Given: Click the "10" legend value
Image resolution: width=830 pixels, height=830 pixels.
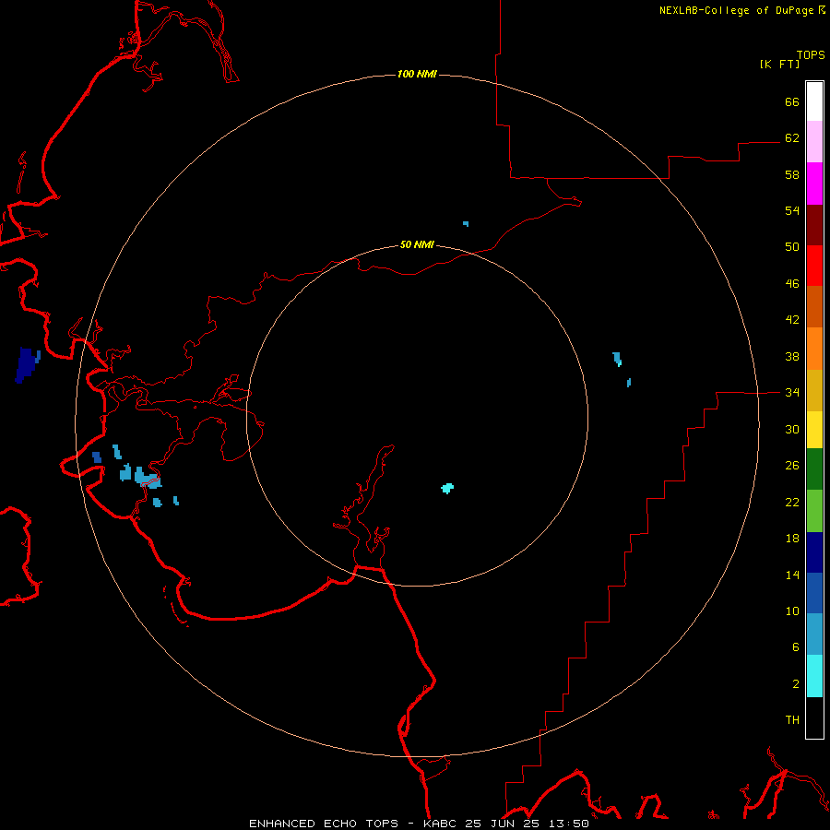Looking at the screenshot, I should click(x=792, y=611).
